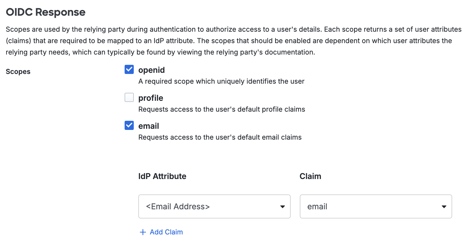Viewport: 467px width, 241px height.
Task: Click the email checkbox checkmark icon
Action: [x=129, y=126]
